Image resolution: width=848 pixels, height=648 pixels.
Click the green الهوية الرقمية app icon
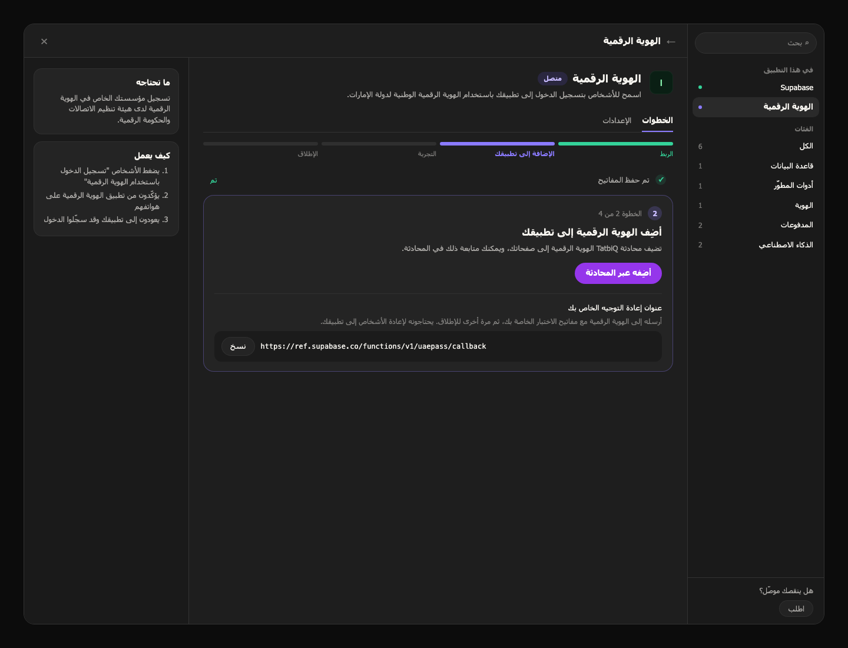[661, 83]
